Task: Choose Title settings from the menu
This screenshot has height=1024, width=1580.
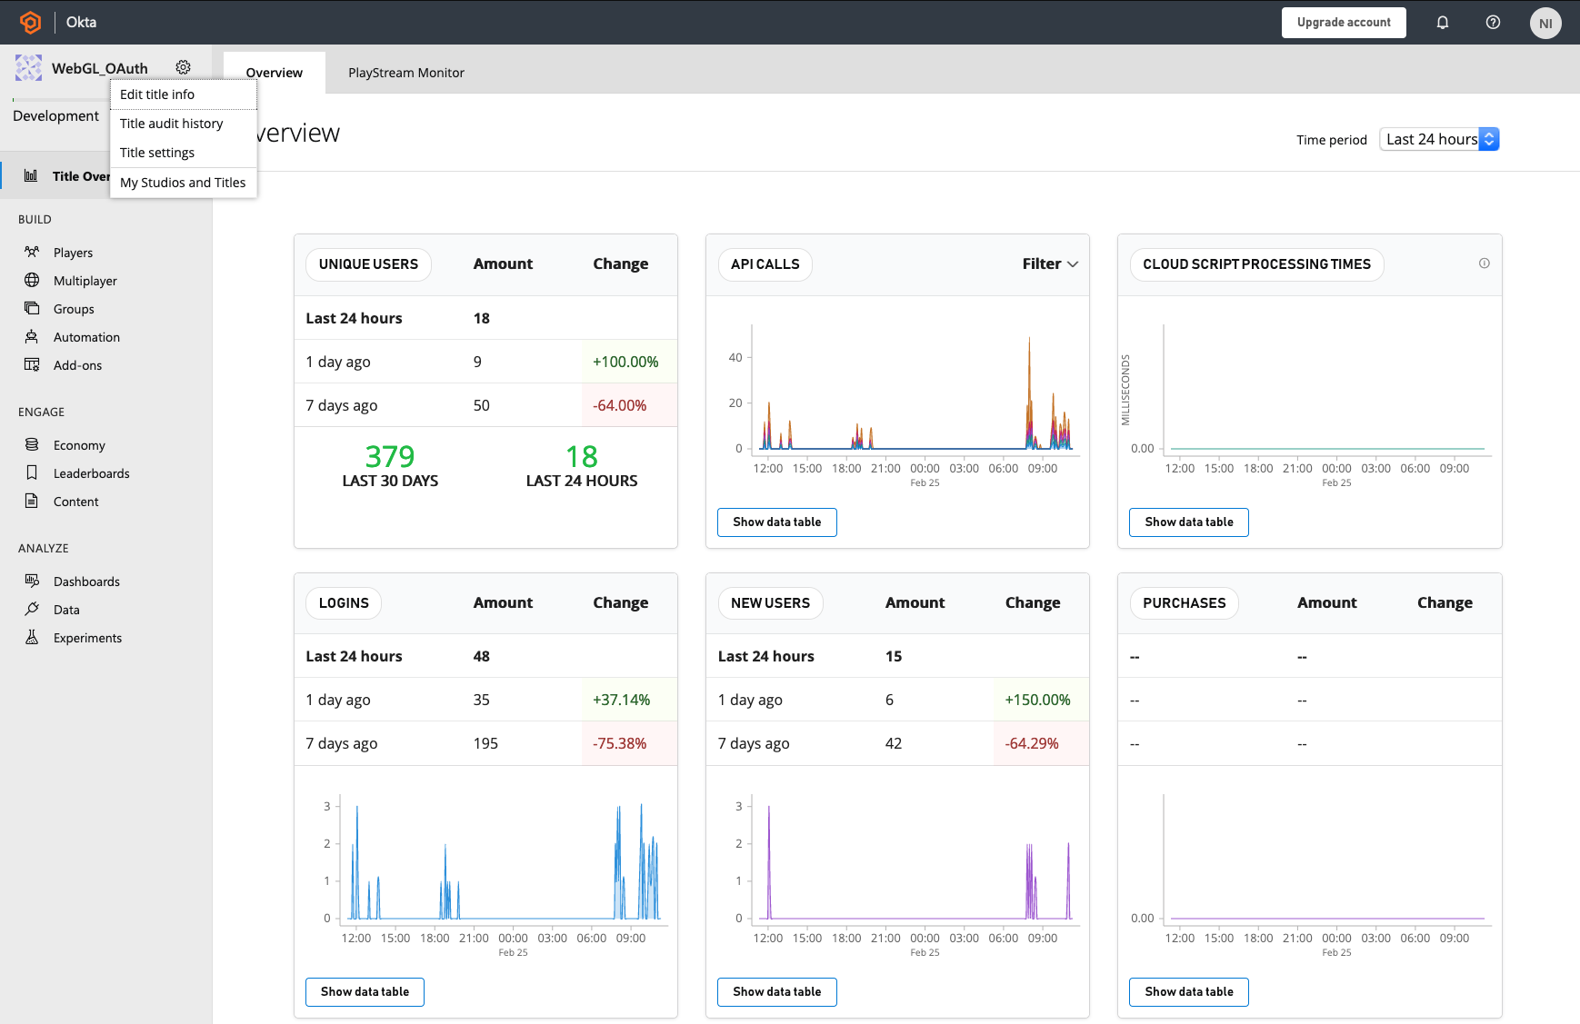Action: pyautogui.click(x=157, y=153)
